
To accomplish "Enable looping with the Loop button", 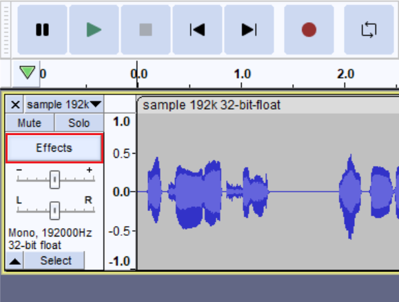I will 369,30.
